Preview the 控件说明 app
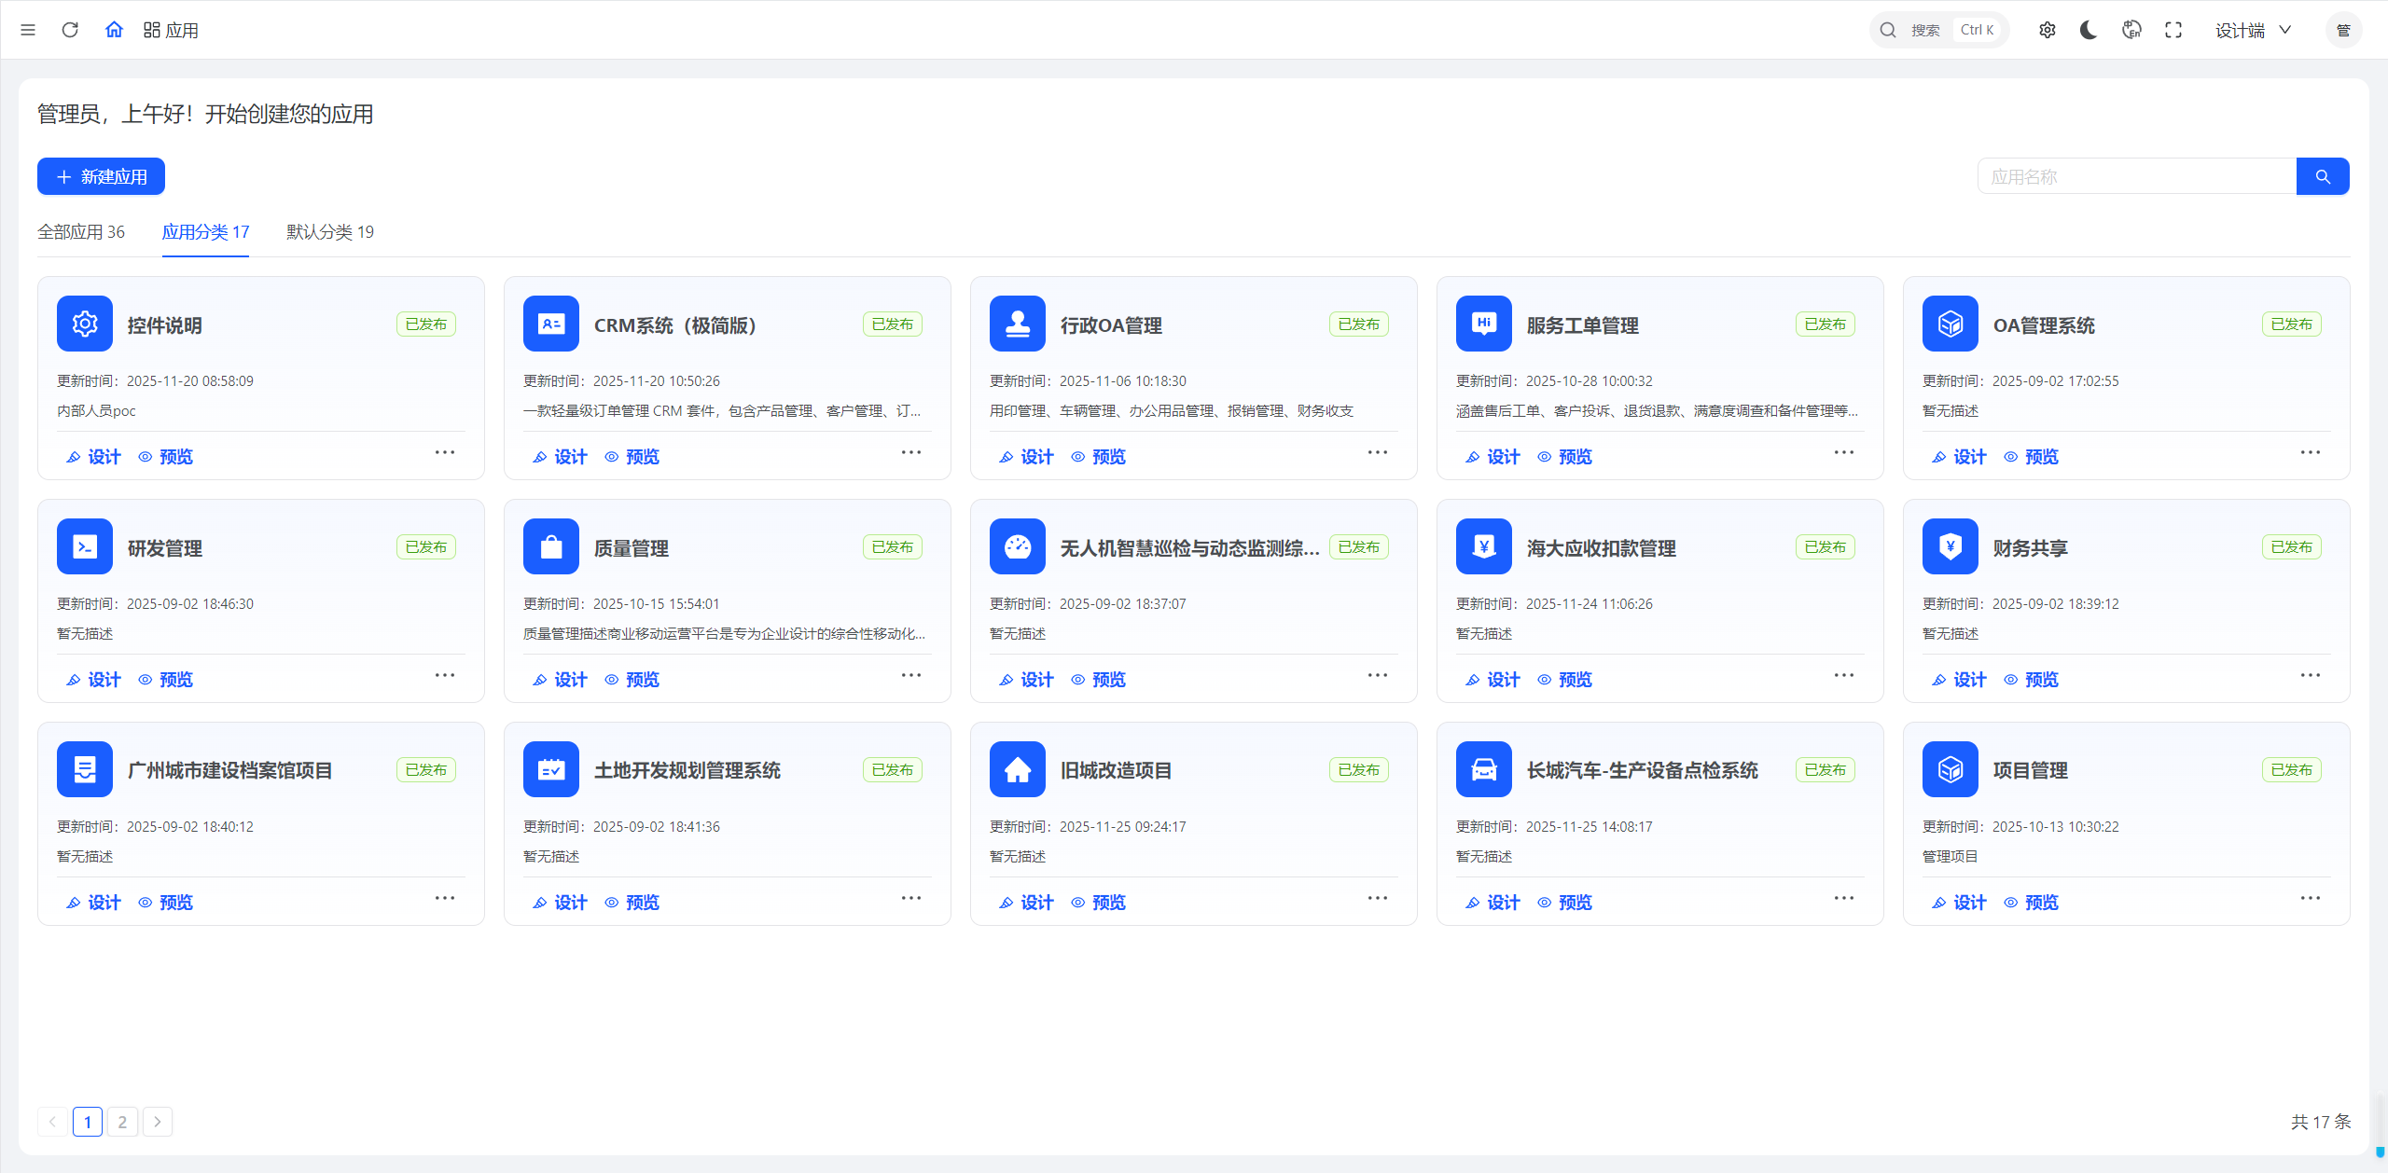 click(166, 457)
